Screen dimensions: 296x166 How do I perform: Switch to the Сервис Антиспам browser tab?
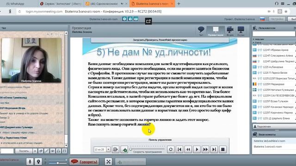tap(61, 4)
